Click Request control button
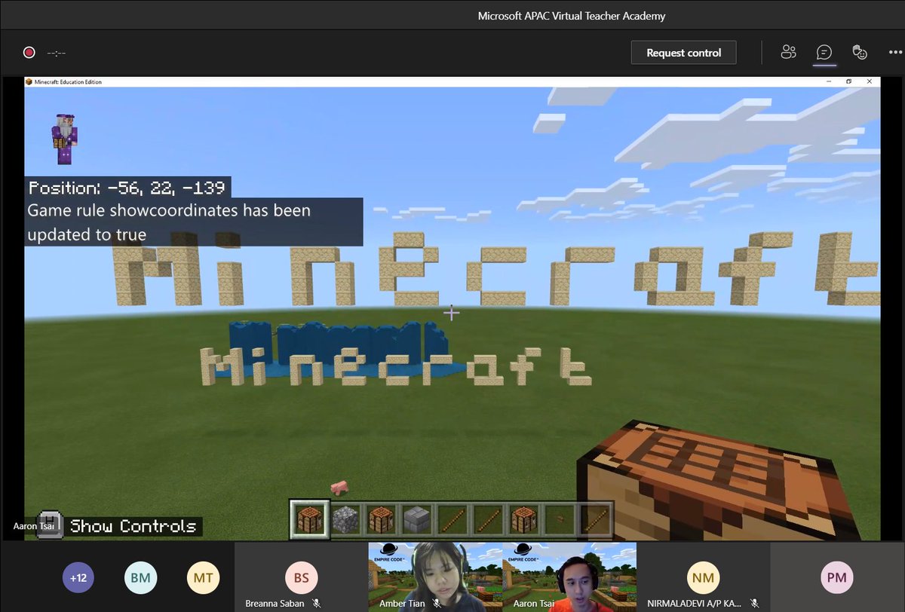The width and height of the screenshot is (905, 612). tap(684, 53)
